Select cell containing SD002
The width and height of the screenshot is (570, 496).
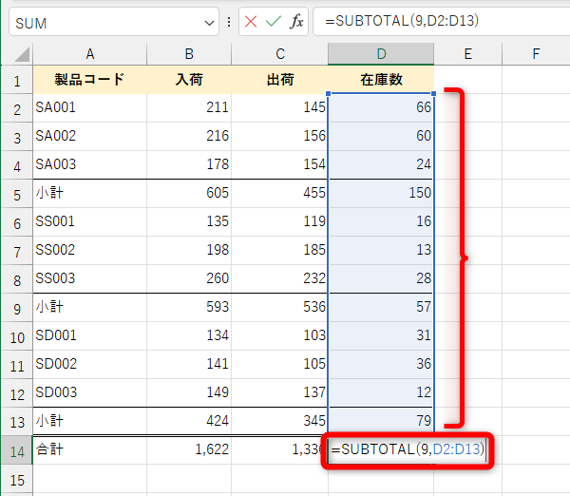(90, 364)
